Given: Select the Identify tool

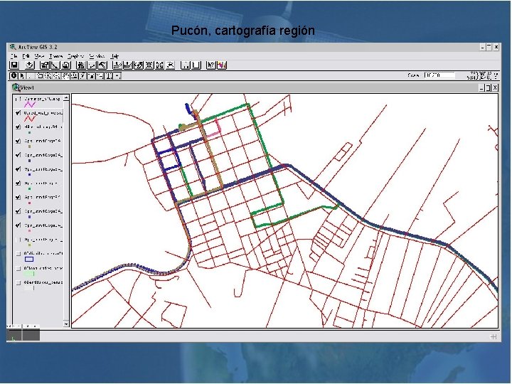Looking at the screenshot, I should [x=14, y=76].
